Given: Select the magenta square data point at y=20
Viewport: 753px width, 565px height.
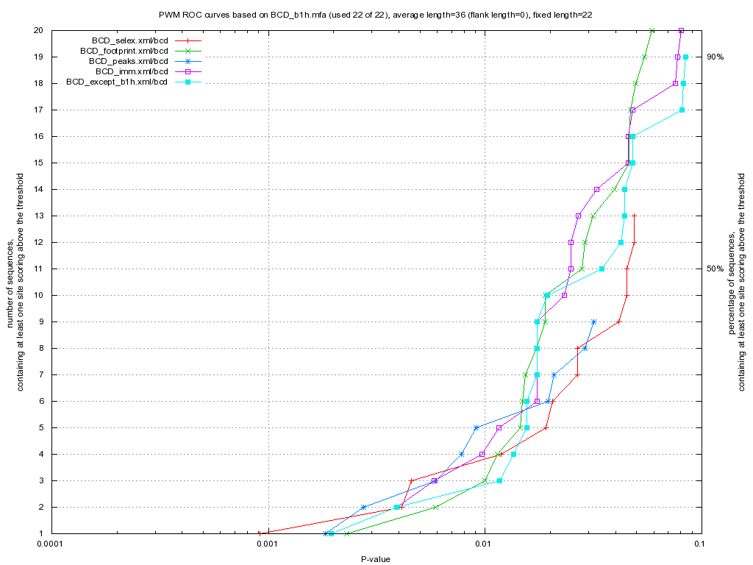Looking at the screenshot, I should pyautogui.click(x=681, y=30).
